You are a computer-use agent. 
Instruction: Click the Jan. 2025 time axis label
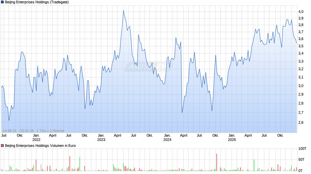(232, 138)
